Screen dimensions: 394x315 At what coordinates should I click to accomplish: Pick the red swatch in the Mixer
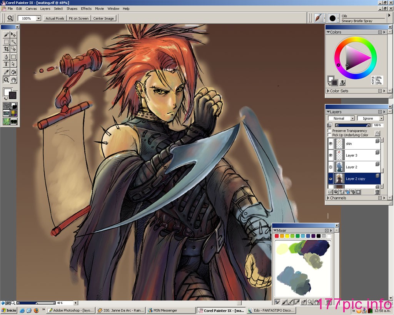(277, 236)
